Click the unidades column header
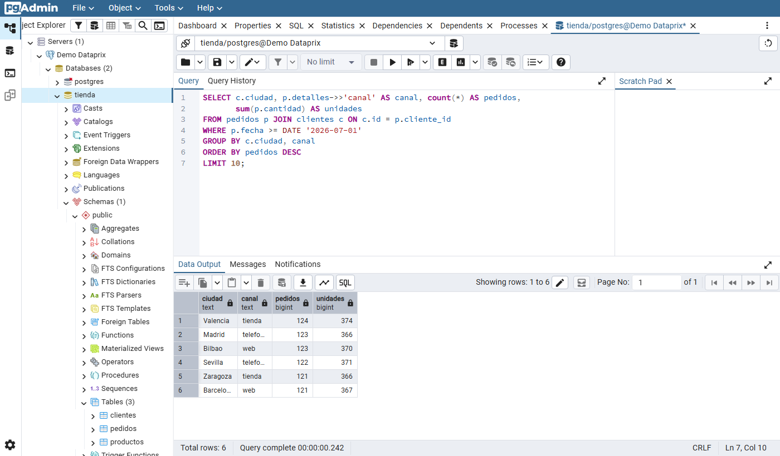 click(335, 303)
